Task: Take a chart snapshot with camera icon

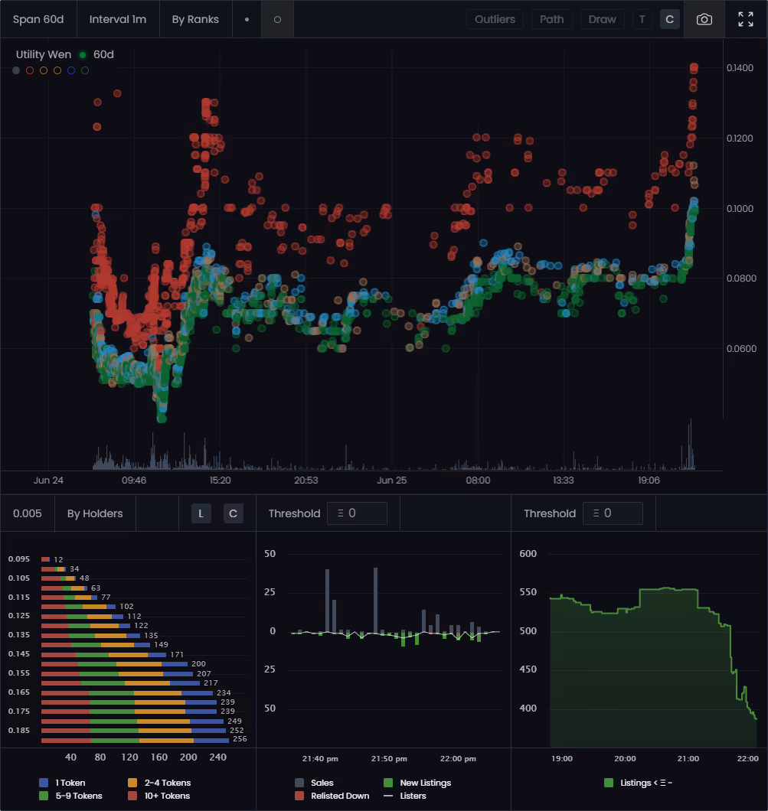Action: click(x=704, y=19)
